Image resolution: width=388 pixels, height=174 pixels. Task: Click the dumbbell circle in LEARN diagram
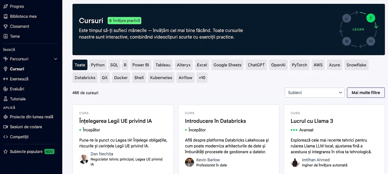(371, 41)
